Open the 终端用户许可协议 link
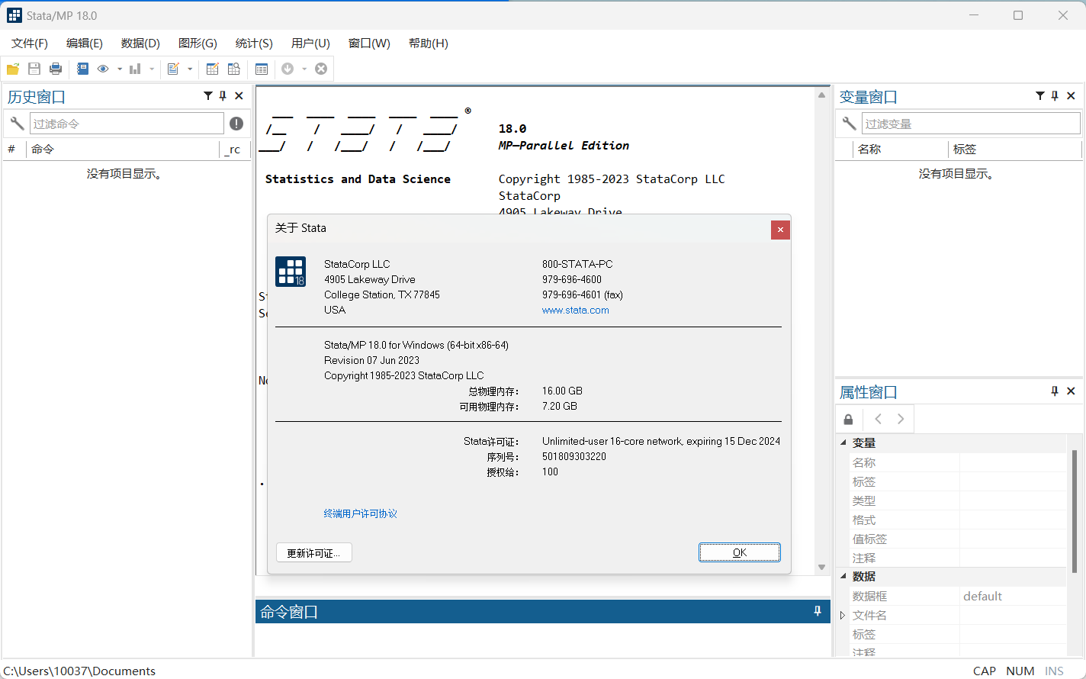The image size is (1086, 679). coord(360,513)
